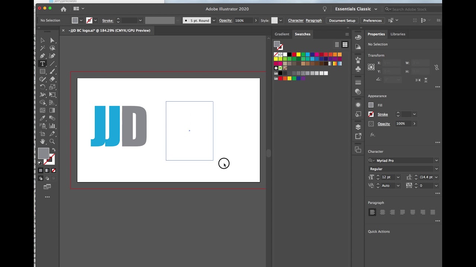The height and width of the screenshot is (267, 476).
Task: Select the Direct Selection tool
Action: [52, 40]
